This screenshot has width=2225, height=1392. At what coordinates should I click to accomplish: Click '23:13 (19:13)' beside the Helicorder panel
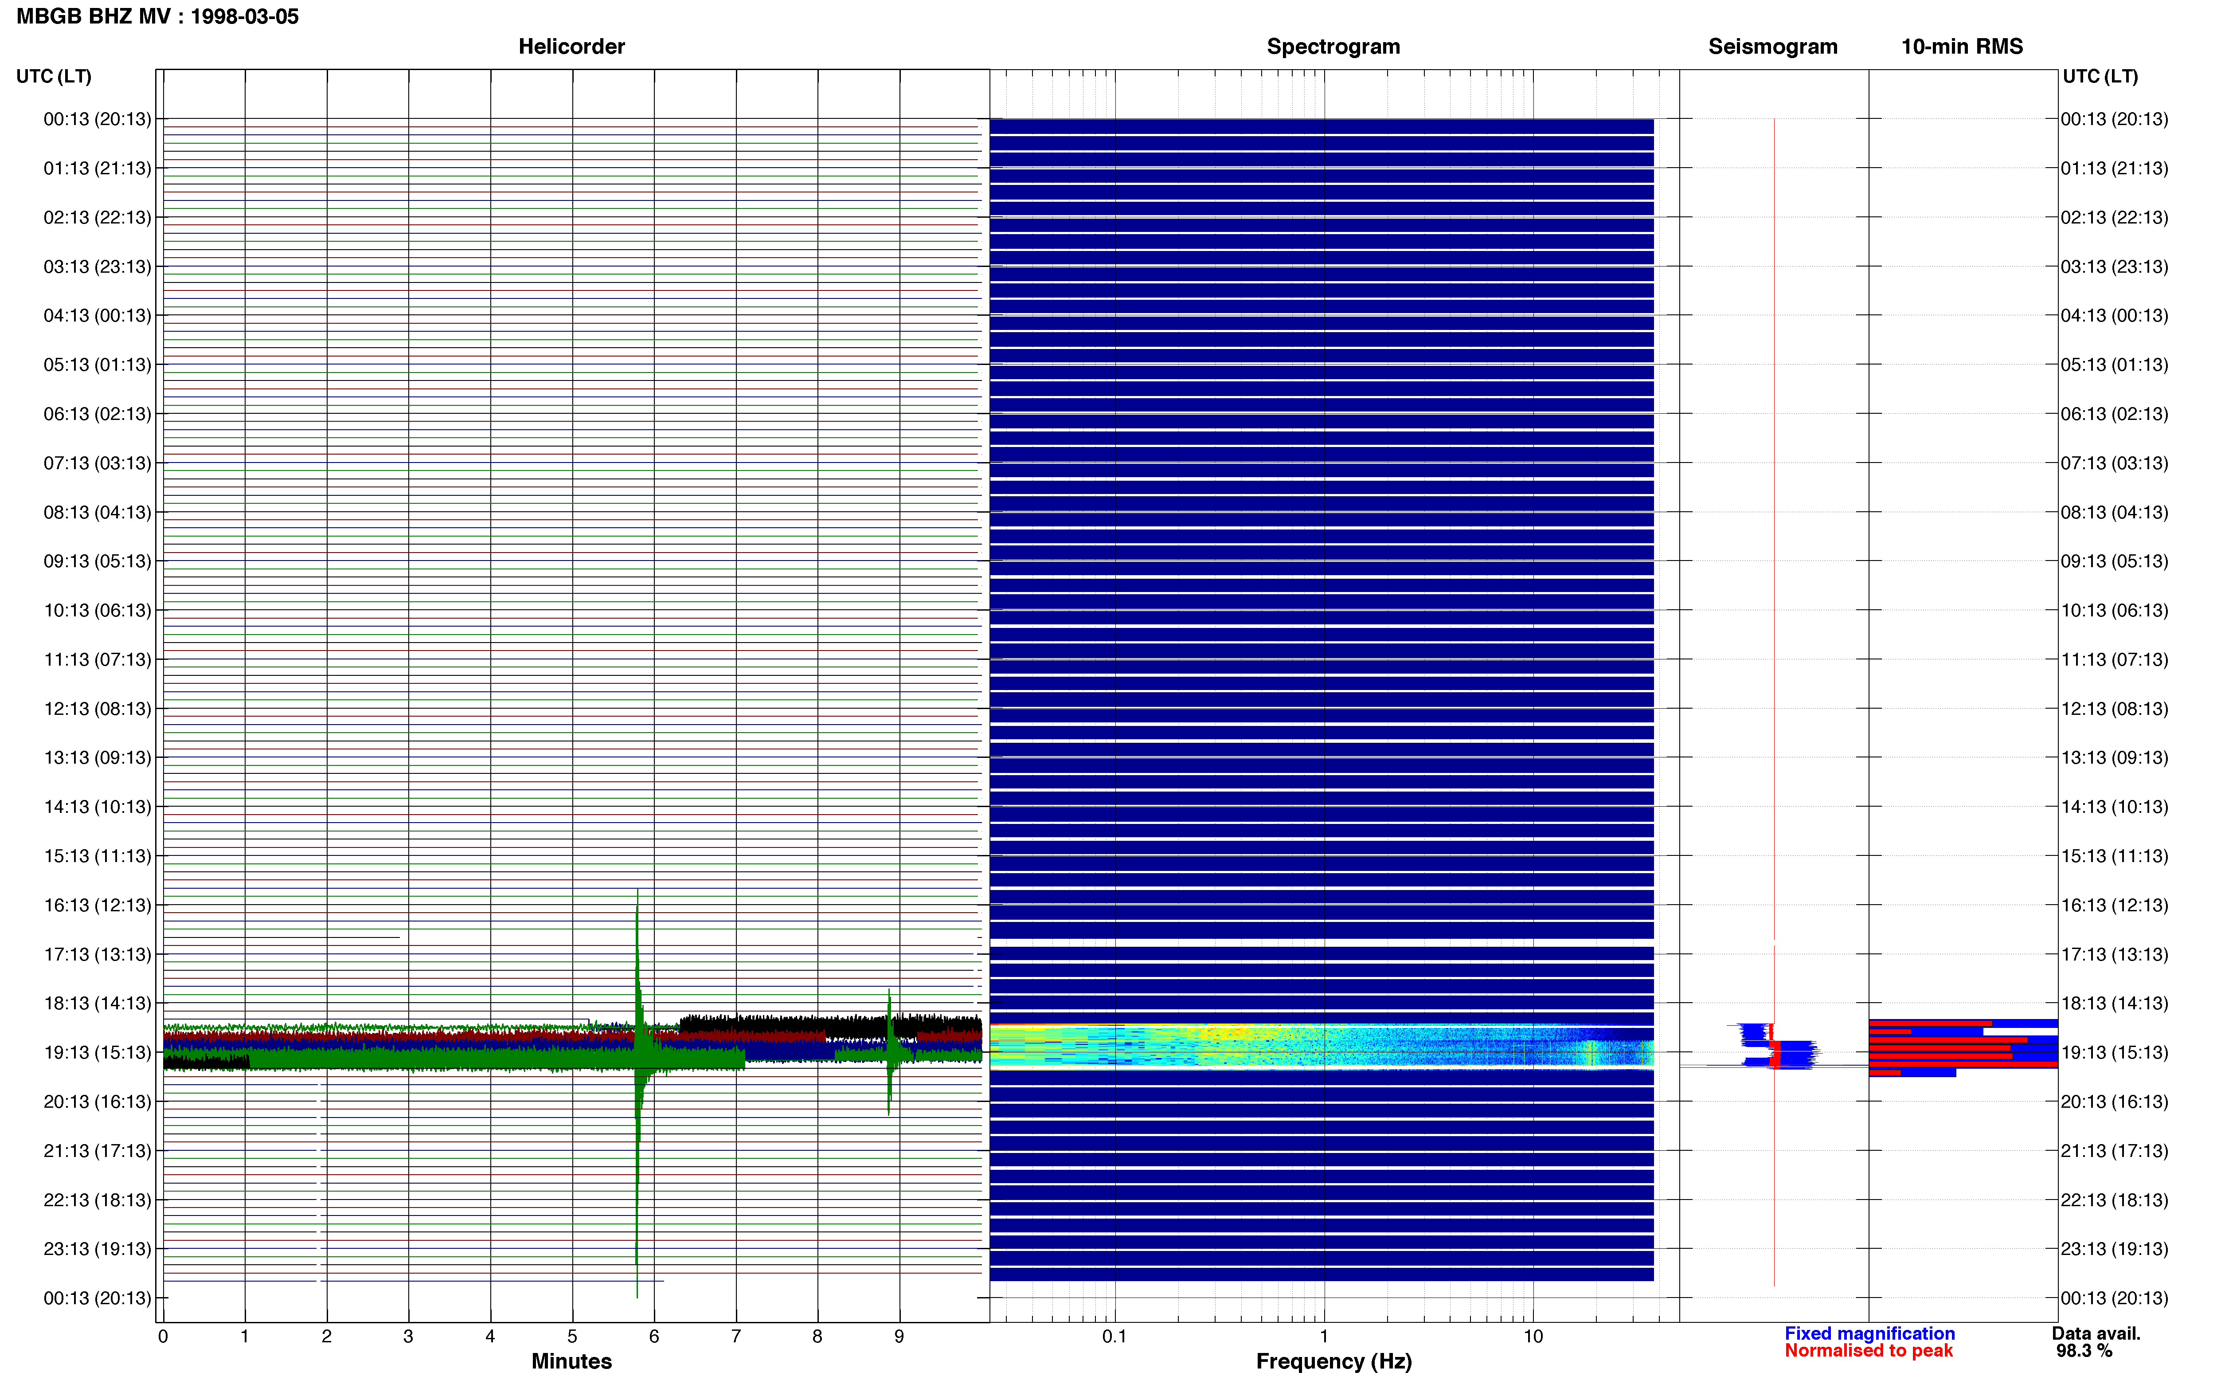pos(98,1249)
